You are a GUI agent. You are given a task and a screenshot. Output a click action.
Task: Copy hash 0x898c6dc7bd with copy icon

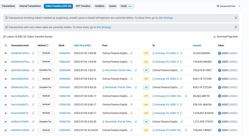pyautogui.click(x=33, y=87)
